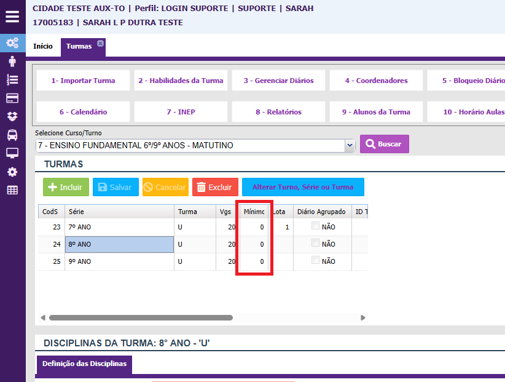Click the table grid sidebar icon

(12, 190)
